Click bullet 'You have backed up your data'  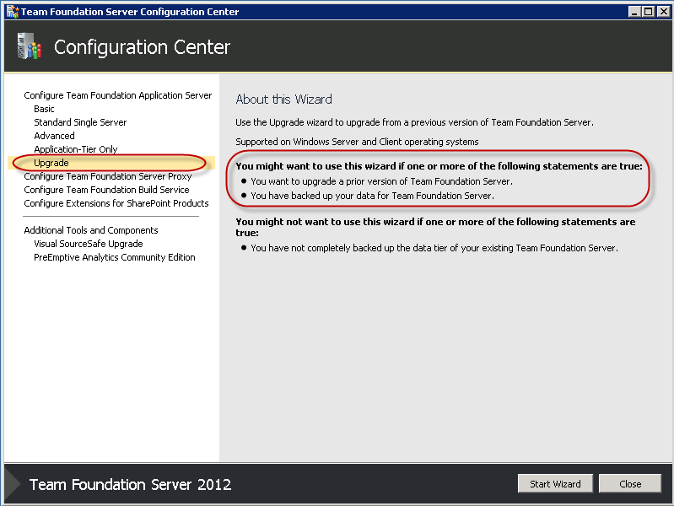(372, 196)
